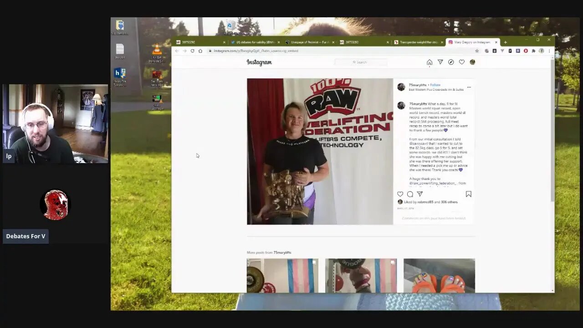
Task: Bookmark this page with the star icon
Action: (x=477, y=51)
